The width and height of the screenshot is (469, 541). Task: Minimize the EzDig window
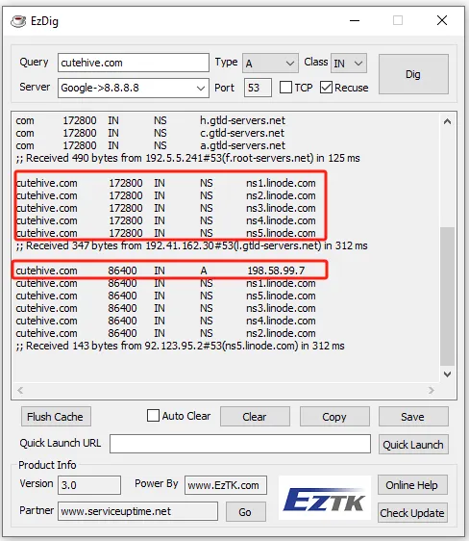[x=355, y=21]
